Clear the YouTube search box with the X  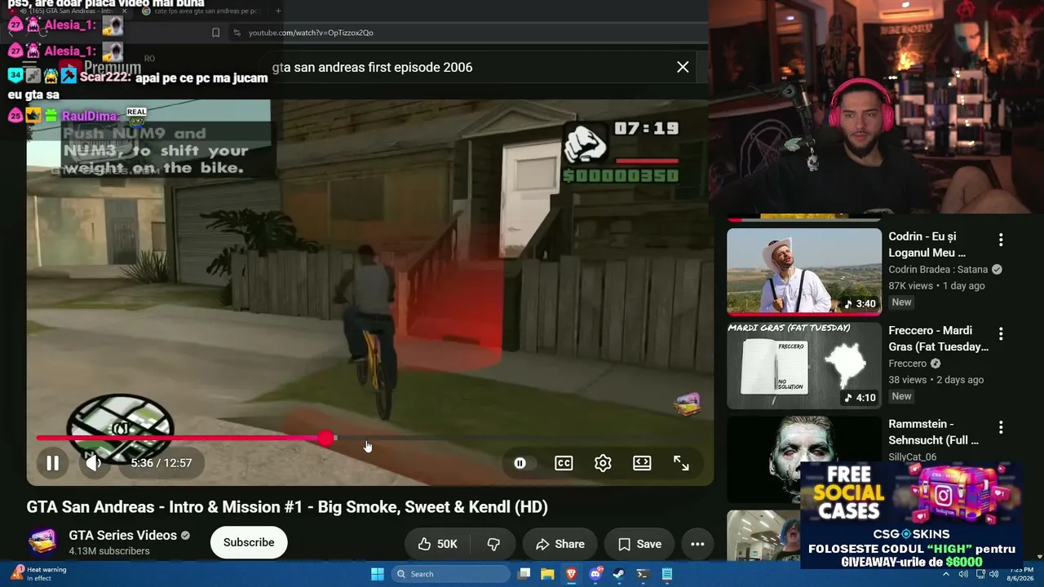click(x=683, y=67)
